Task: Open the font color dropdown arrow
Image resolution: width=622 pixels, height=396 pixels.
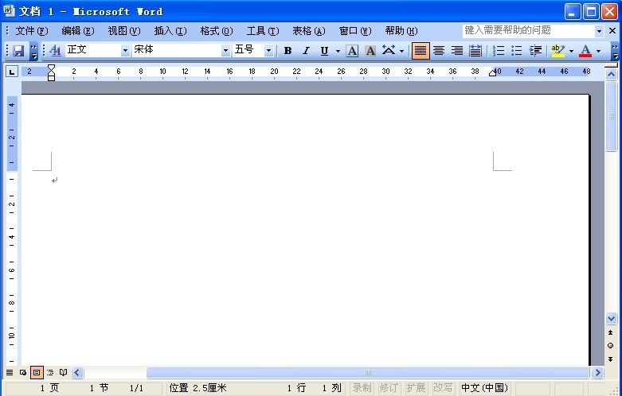Action: (x=598, y=51)
